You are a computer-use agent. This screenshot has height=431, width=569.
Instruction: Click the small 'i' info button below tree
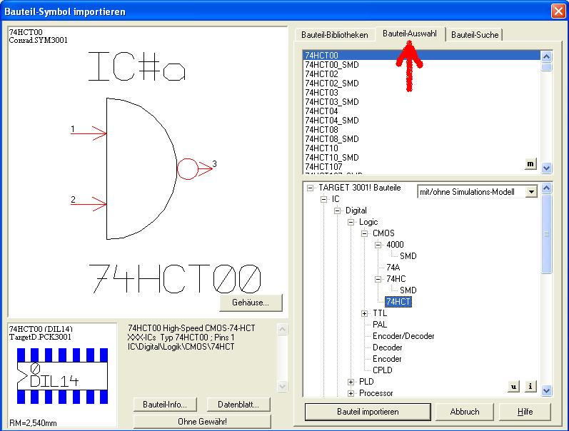(x=530, y=386)
